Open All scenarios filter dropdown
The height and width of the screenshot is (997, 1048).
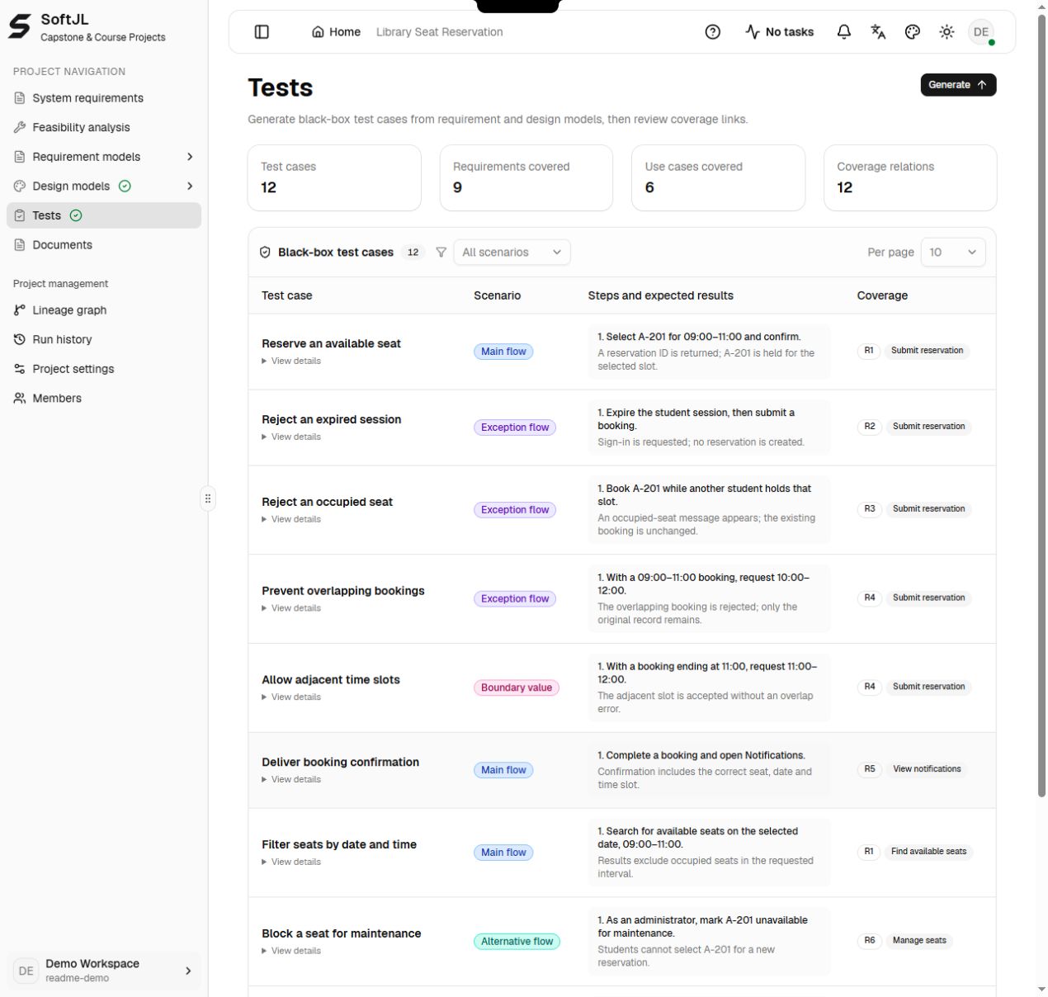tap(512, 253)
